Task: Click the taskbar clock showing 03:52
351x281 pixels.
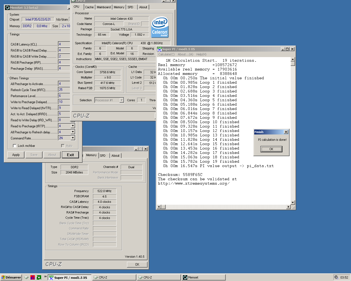Action: 344,277
